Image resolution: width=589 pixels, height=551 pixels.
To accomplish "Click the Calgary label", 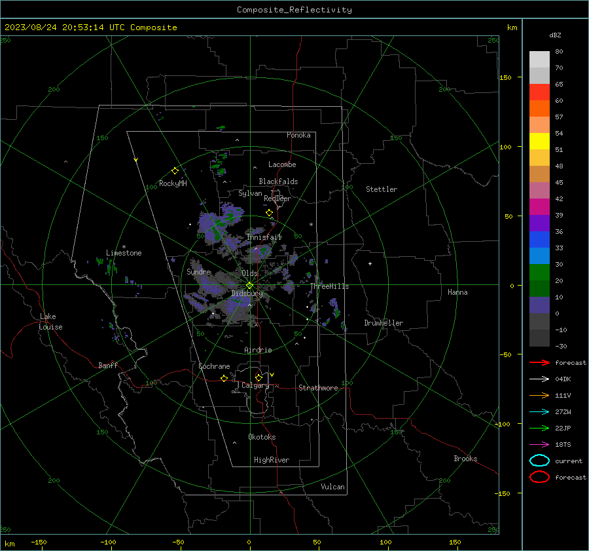I will point(255,385).
